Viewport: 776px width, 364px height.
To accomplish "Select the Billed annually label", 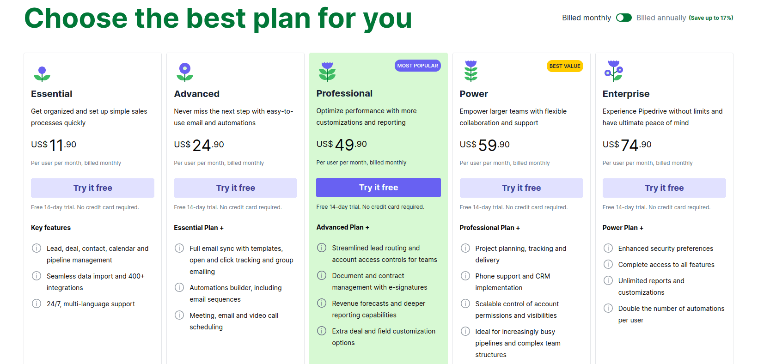I will pos(661,18).
